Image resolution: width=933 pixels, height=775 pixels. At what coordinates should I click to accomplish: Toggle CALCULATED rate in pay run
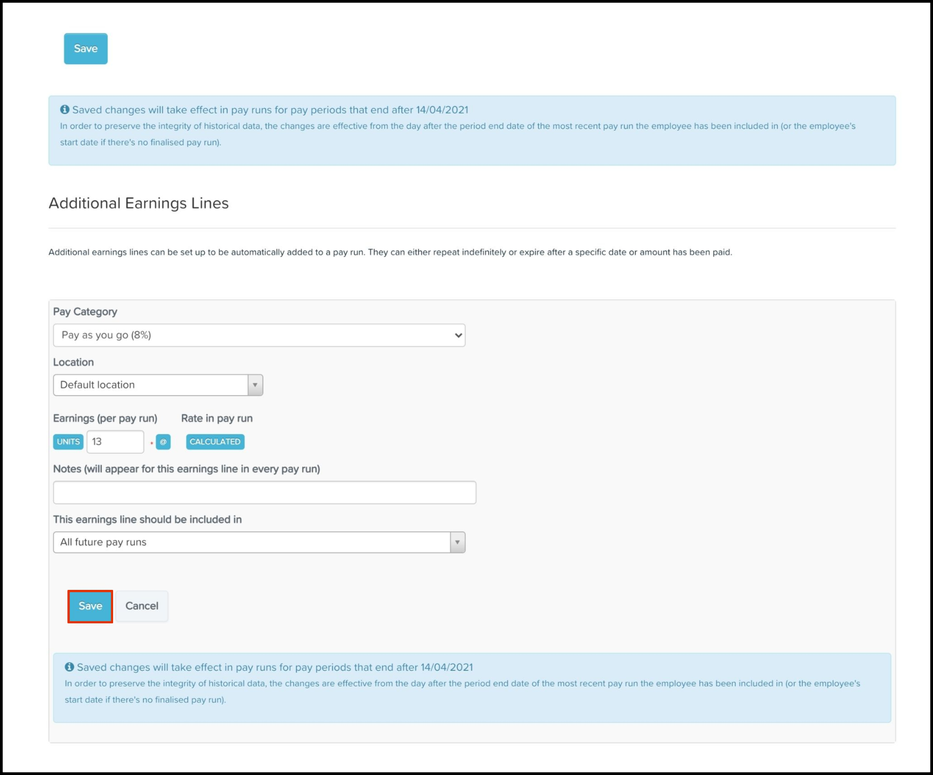(x=214, y=442)
